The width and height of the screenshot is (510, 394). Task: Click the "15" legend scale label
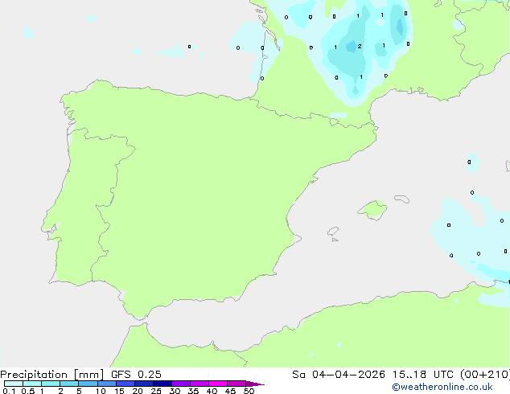119,391
